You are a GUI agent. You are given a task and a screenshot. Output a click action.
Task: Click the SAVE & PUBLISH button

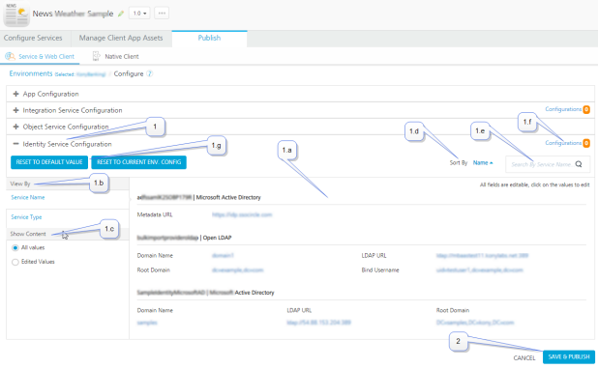tap(569, 356)
